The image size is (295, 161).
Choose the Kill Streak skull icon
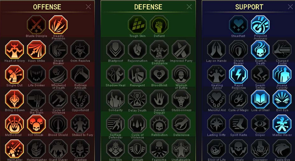tap(36, 124)
